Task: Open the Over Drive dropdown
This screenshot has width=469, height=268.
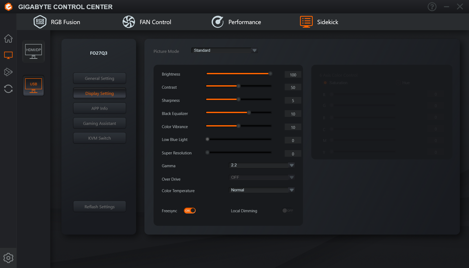Action: (x=262, y=177)
